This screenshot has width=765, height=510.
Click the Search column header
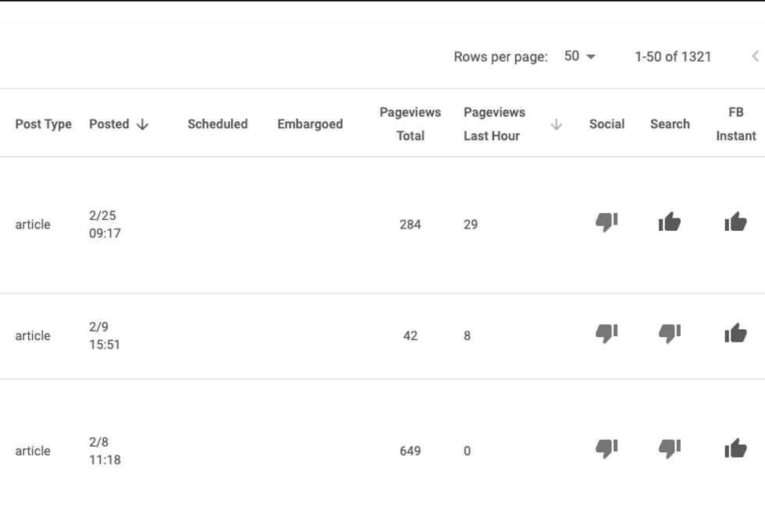click(670, 124)
